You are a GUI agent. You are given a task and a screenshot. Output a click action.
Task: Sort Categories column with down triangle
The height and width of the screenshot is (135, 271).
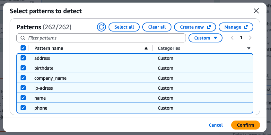(x=249, y=48)
